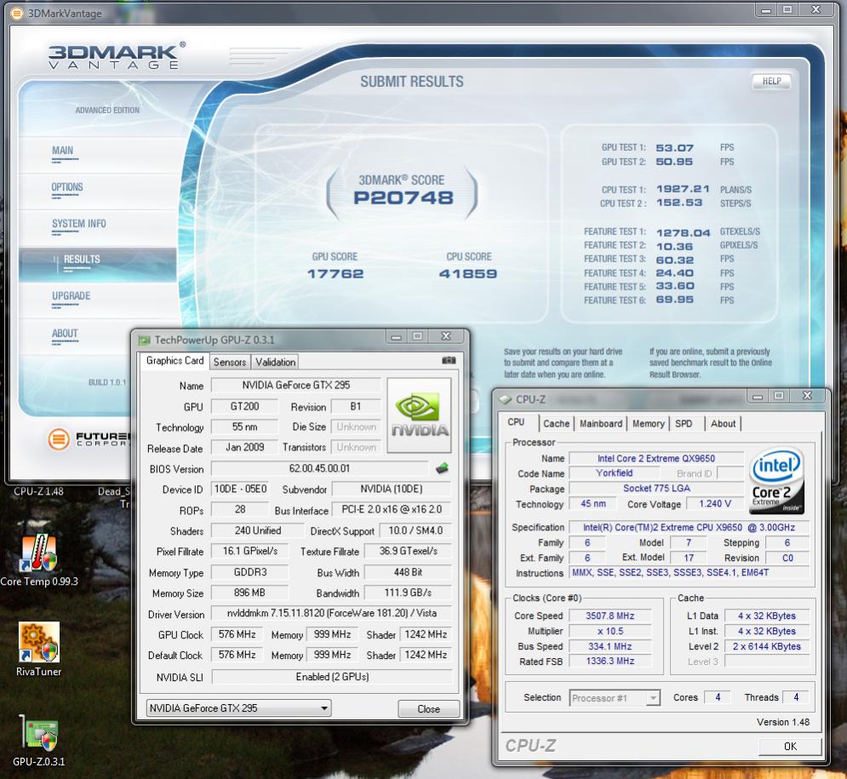Click the Futuremark orange logo

[59, 439]
